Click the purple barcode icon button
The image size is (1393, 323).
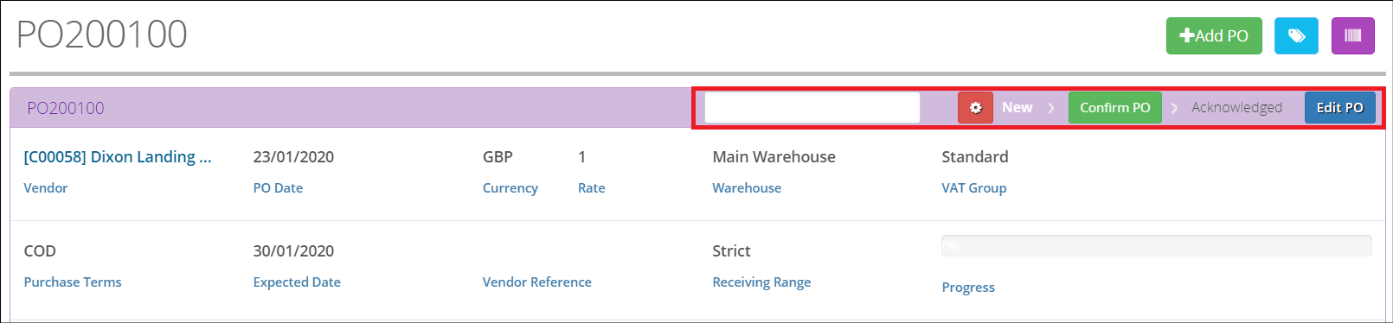click(1352, 35)
